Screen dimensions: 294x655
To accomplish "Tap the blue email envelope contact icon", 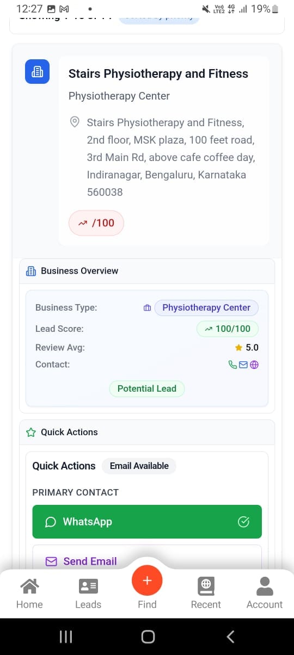I will pos(243,364).
